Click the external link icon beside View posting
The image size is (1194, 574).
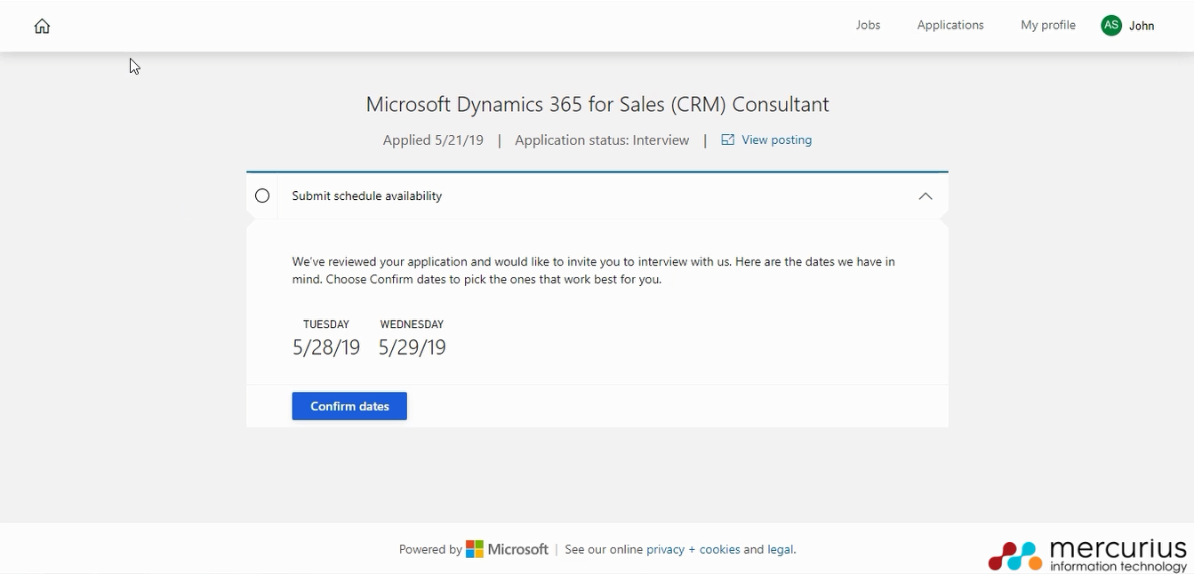(728, 140)
